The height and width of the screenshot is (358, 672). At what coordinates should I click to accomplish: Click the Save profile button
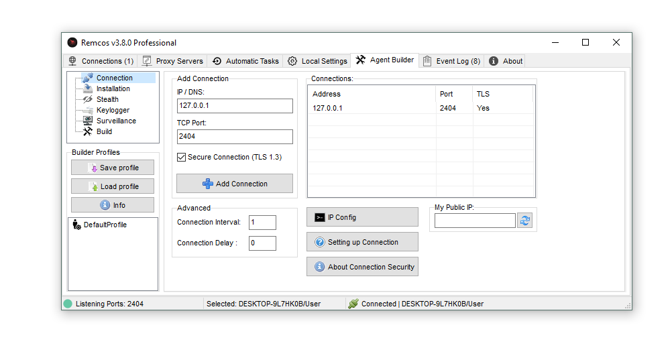point(113,168)
